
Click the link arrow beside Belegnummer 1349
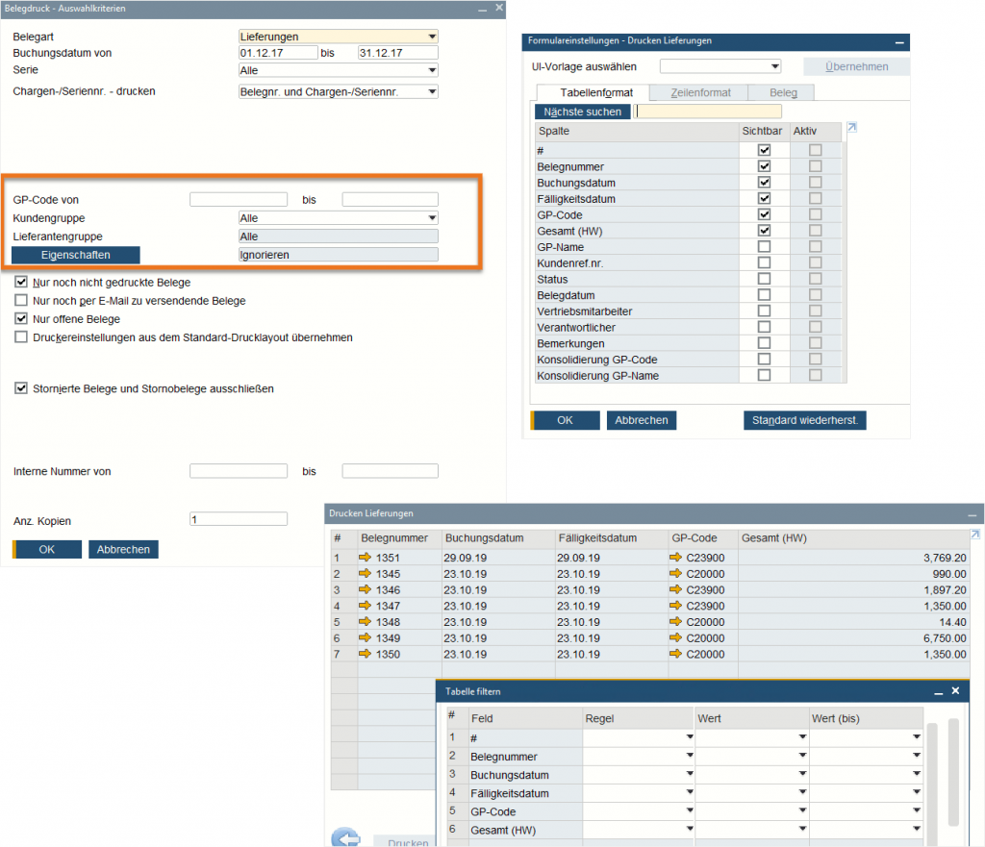(366, 638)
